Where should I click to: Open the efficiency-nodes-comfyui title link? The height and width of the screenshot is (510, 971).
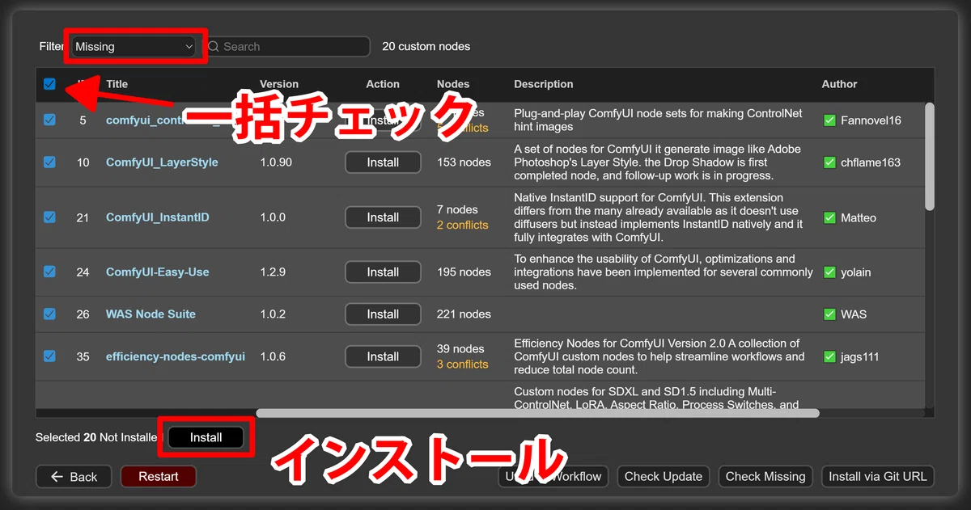[176, 356]
